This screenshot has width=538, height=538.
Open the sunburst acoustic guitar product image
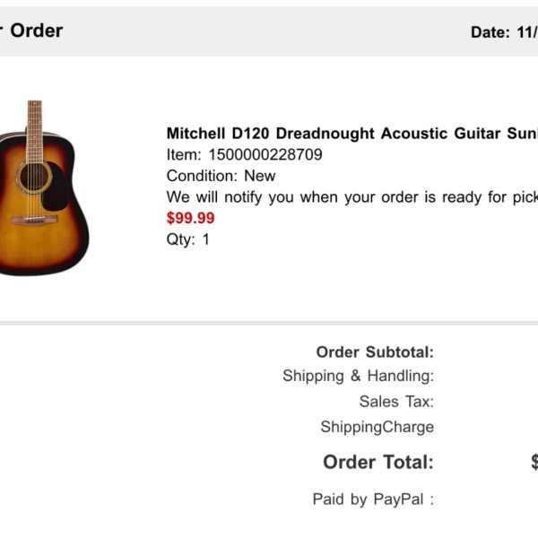44,187
